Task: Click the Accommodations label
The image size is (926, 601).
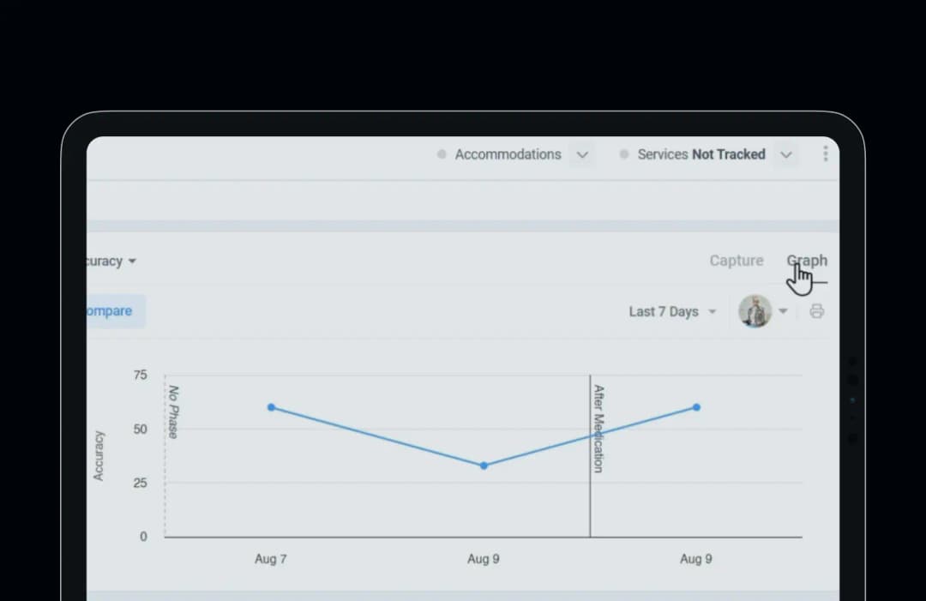Action: click(x=508, y=154)
